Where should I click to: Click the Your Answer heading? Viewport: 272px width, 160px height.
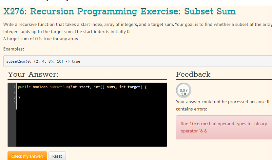[x=33, y=74]
